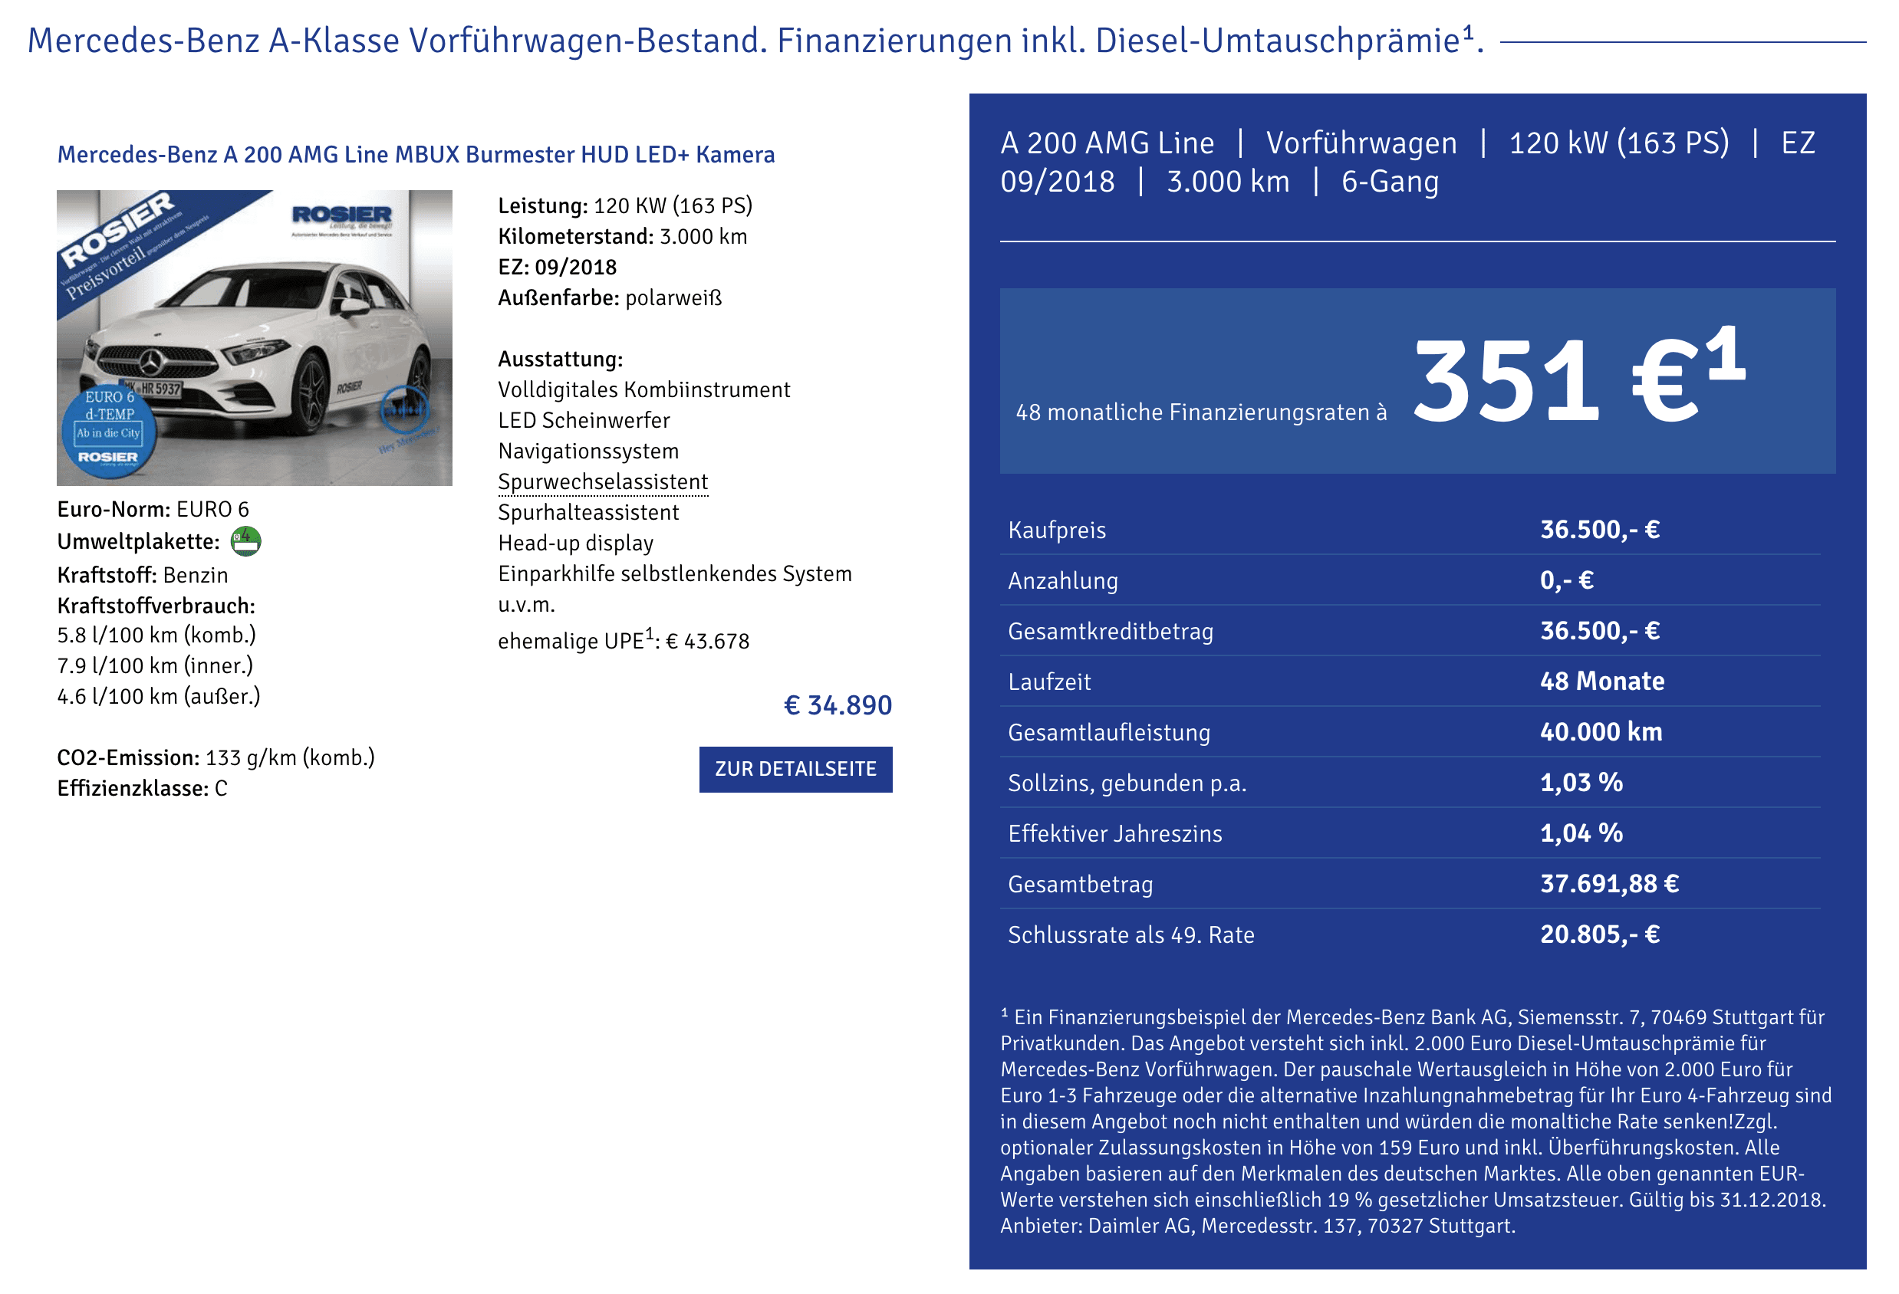Click the Effektiver Jahreszins value 1,04 %
Viewport: 1899px width, 1294px height.
[x=1581, y=833]
